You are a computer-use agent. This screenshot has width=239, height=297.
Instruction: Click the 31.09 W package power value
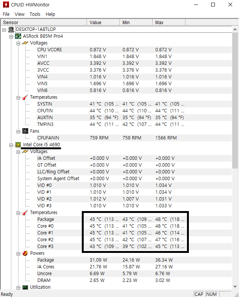98,260
